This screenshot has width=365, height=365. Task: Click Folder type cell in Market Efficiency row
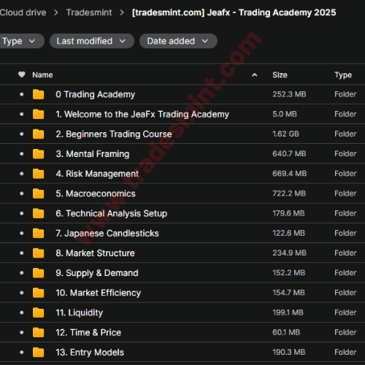[x=345, y=293]
